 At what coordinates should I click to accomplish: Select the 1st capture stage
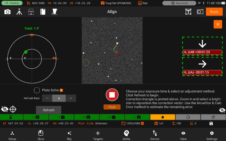pyautogui.click(x=36, y=117)
